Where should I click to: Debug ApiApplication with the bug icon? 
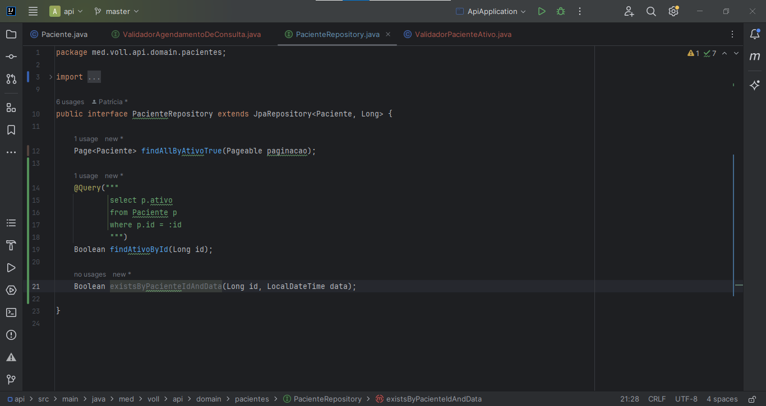pos(560,11)
